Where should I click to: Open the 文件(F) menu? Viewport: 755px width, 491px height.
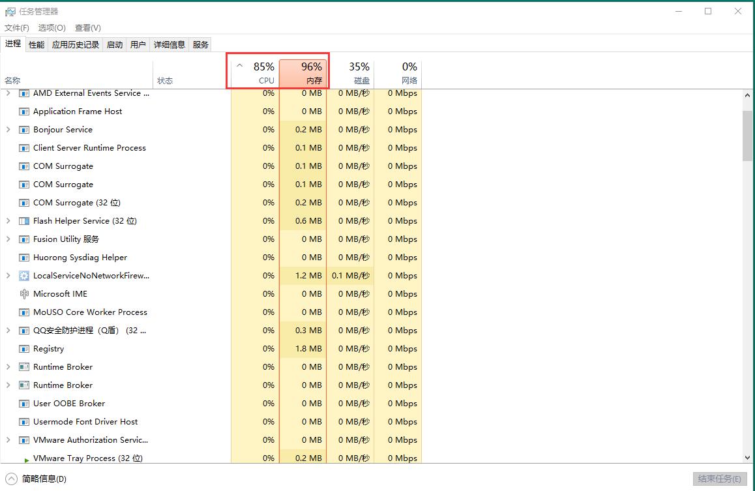click(17, 28)
